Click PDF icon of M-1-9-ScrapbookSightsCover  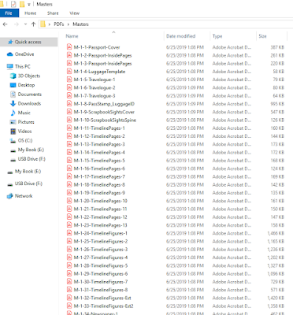(x=69, y=112)
